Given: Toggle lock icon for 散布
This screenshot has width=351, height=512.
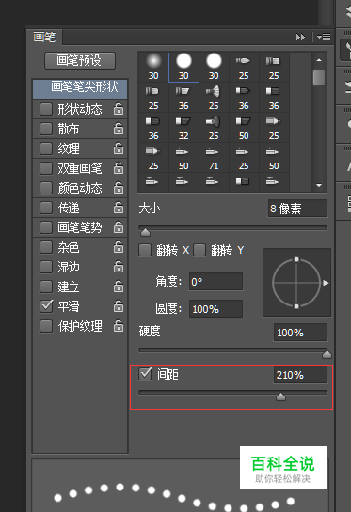Looking at the screenshot, I should pos(119,129).
